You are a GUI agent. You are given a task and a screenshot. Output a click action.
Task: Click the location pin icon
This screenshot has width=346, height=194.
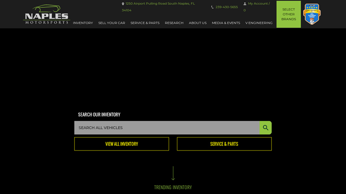(123, 4)
